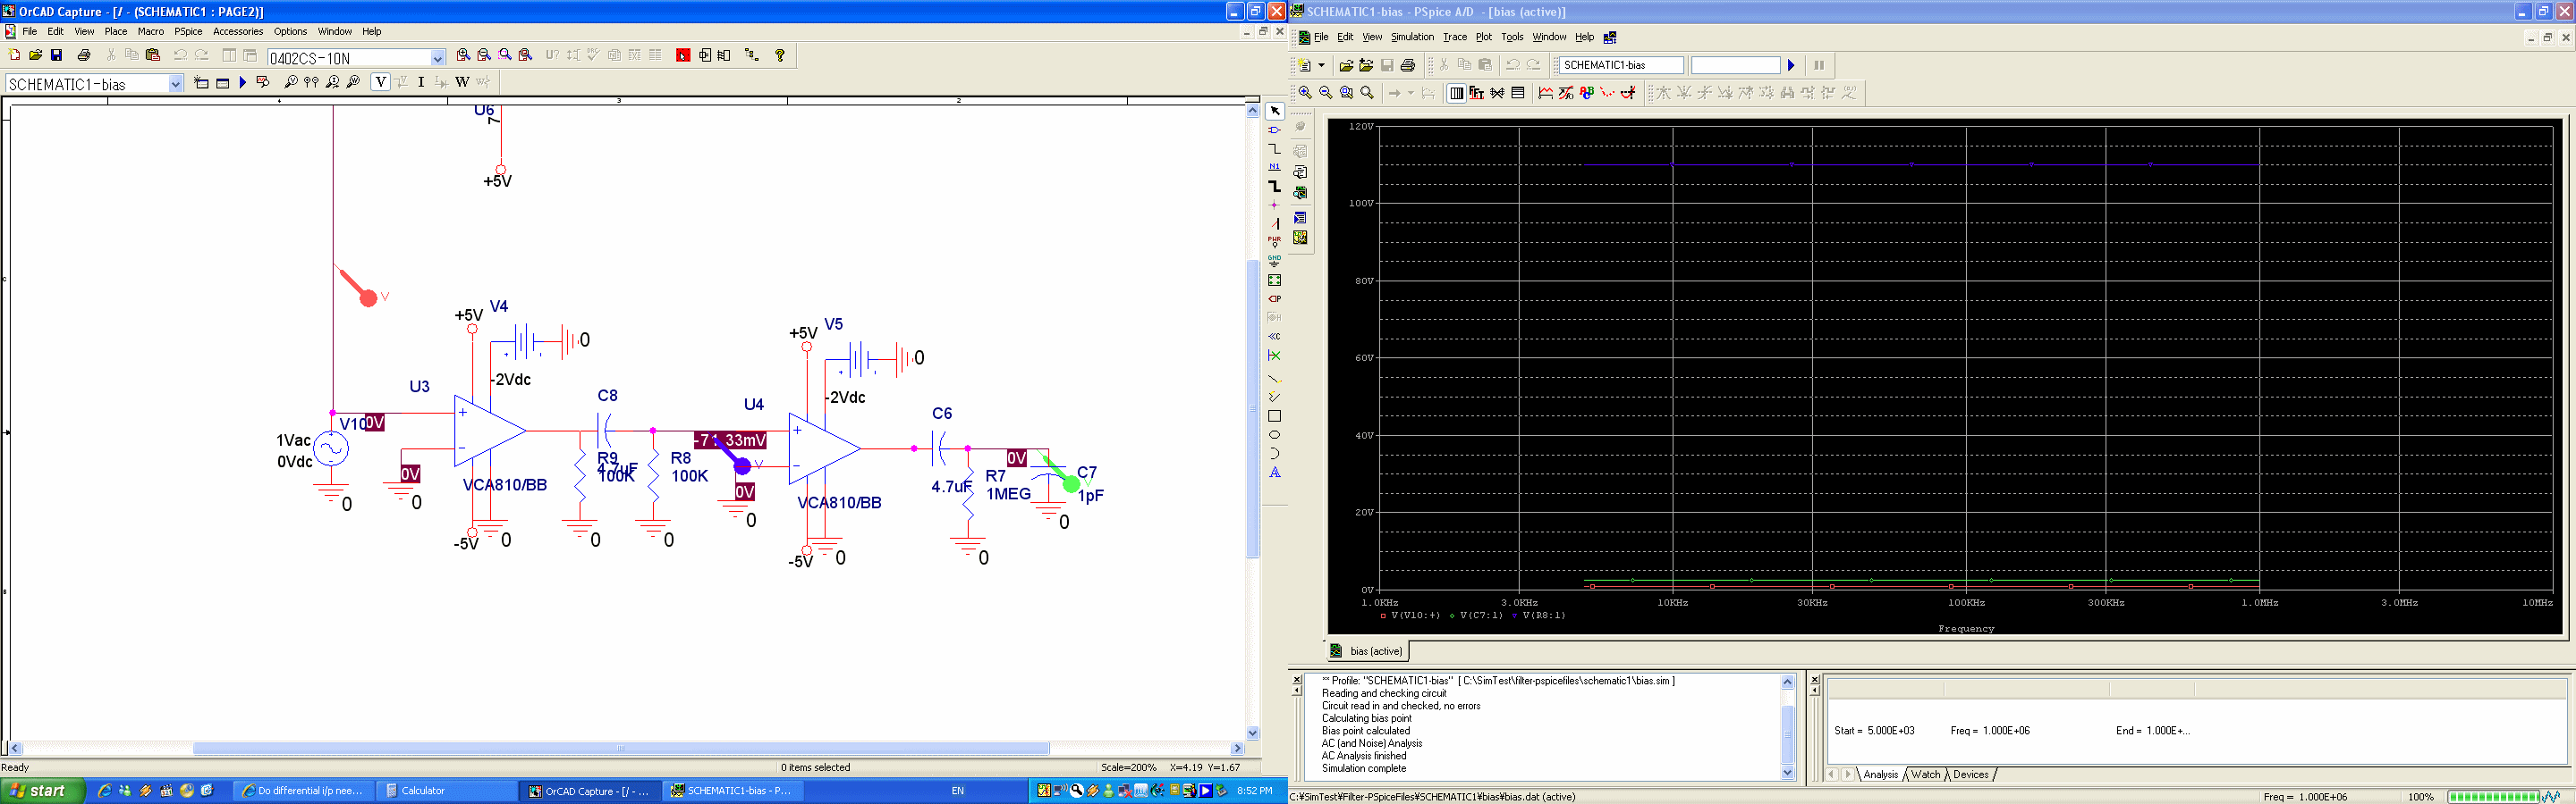
Task: Click Print icon in OrCAD Capture toolbar
Action: click(x=84, y=54)
